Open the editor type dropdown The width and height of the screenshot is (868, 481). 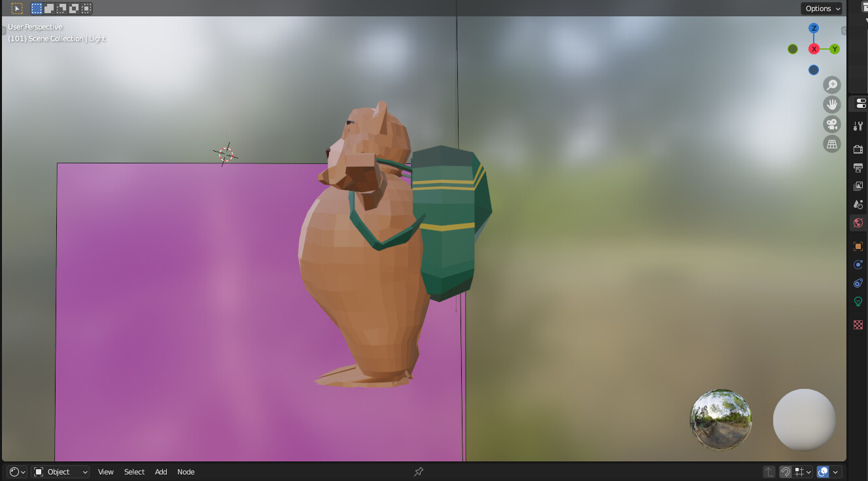(17, 472)
